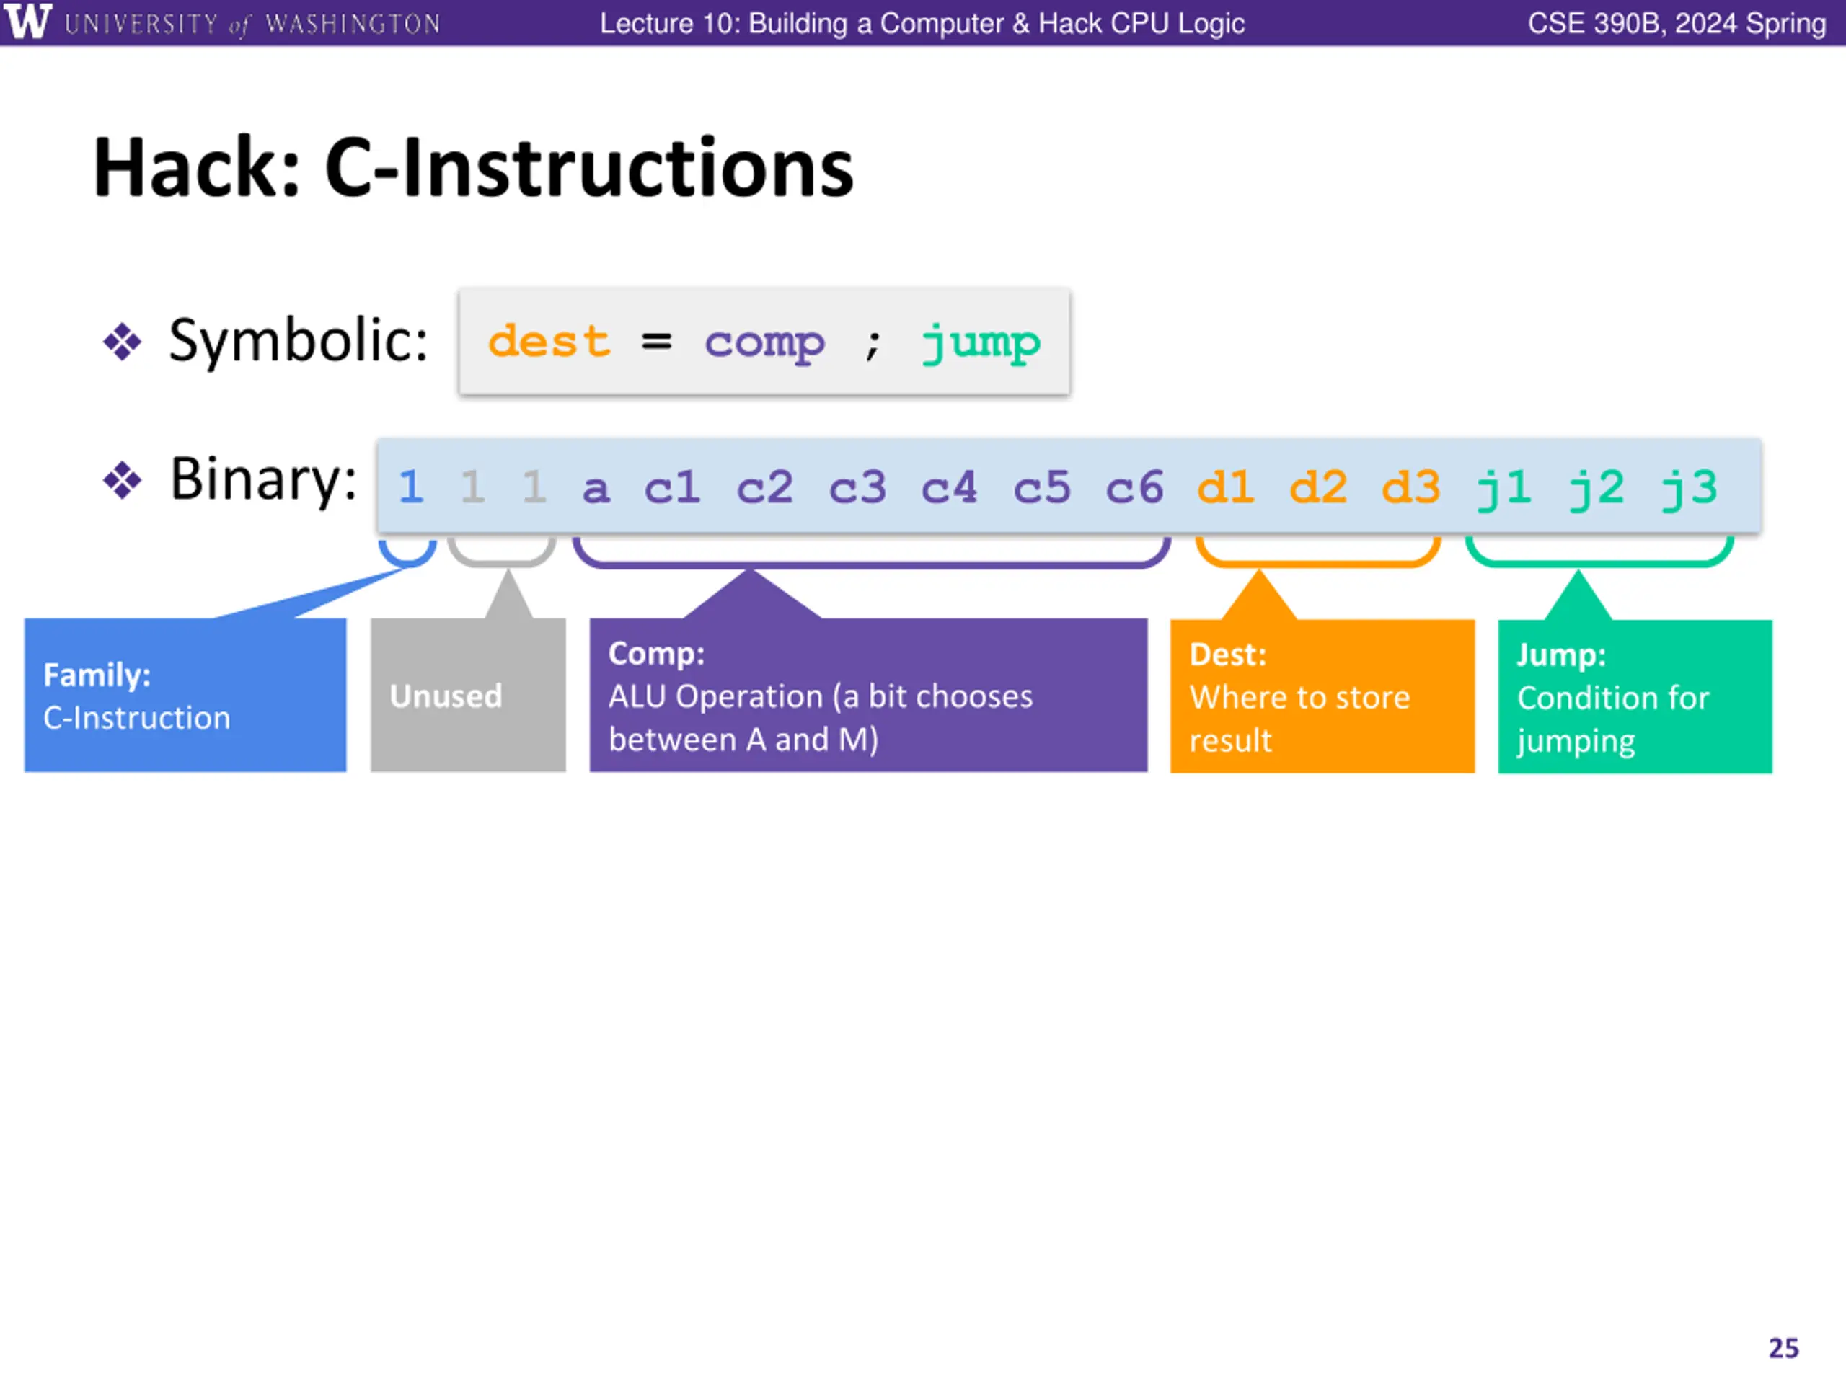This screenshot has height=1384, width=1846.
Task: Click the 'CSE 390B, 2024 Spring' header text
Action: (1677, 23)
